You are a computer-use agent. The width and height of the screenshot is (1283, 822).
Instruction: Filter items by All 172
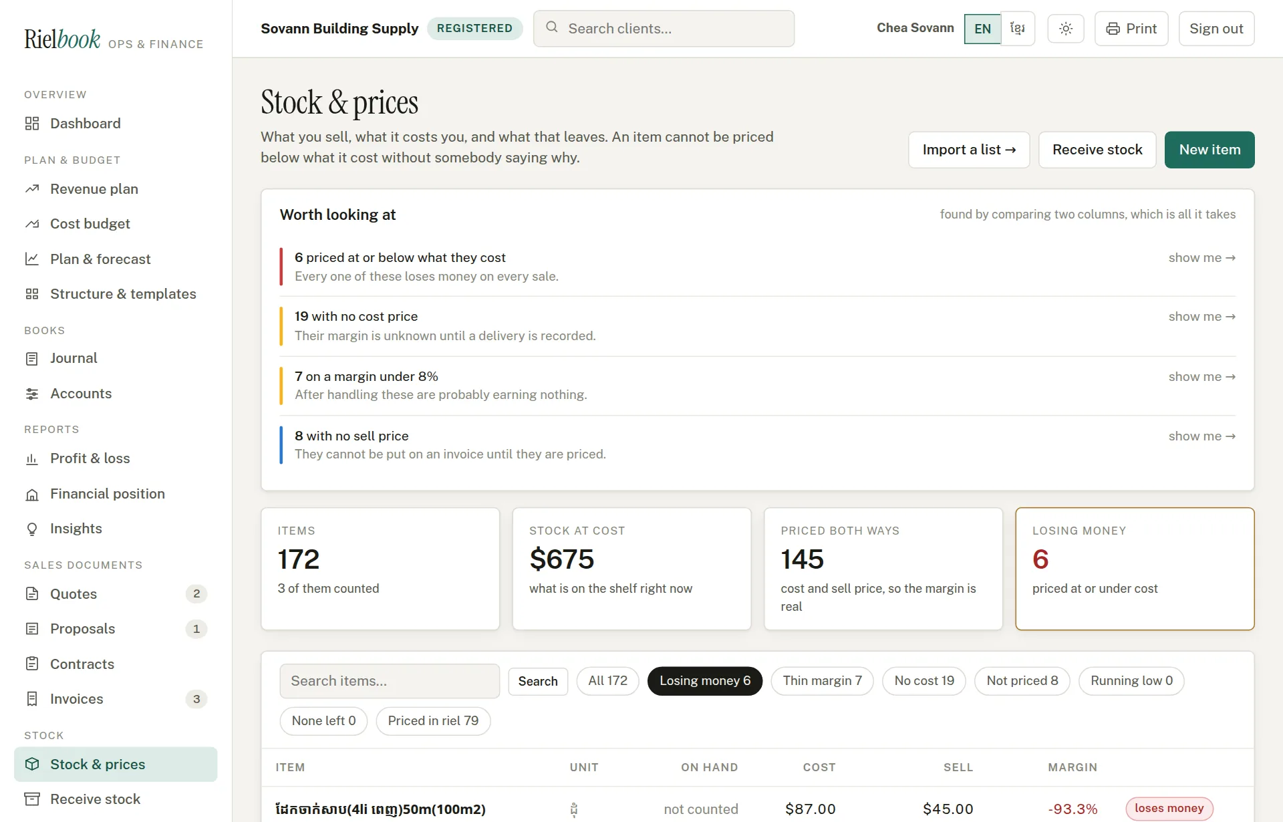(607, 681)
